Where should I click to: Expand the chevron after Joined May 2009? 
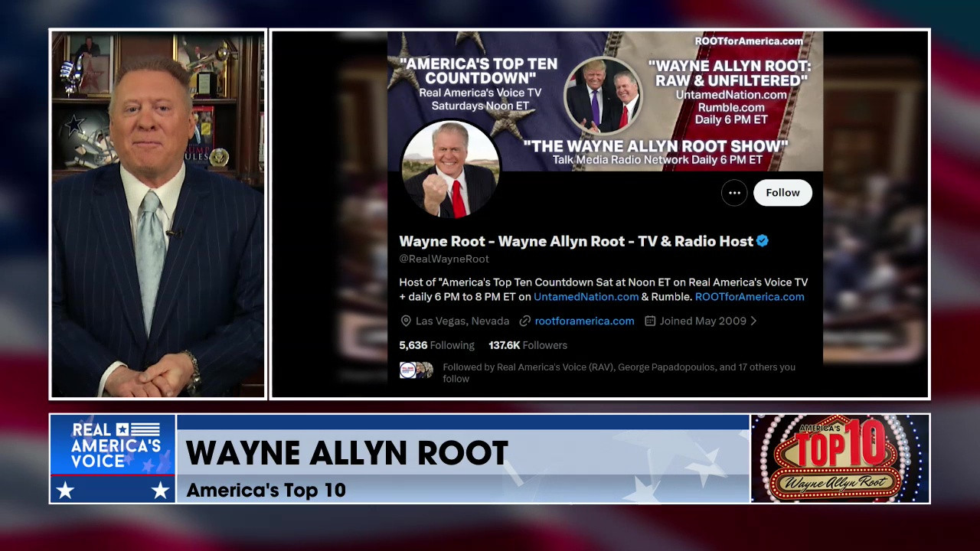click(x=753, y=321)
